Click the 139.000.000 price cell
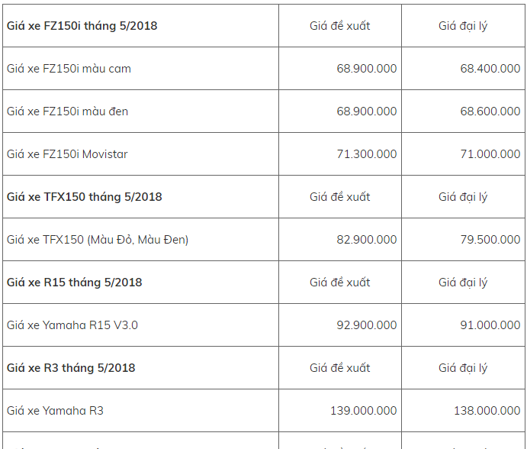The image size is (527, 449). tap(363, 411)
